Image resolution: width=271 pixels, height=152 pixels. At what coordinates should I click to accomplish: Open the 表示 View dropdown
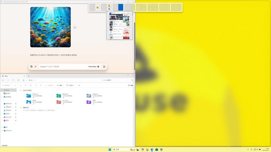pos(60,85)
